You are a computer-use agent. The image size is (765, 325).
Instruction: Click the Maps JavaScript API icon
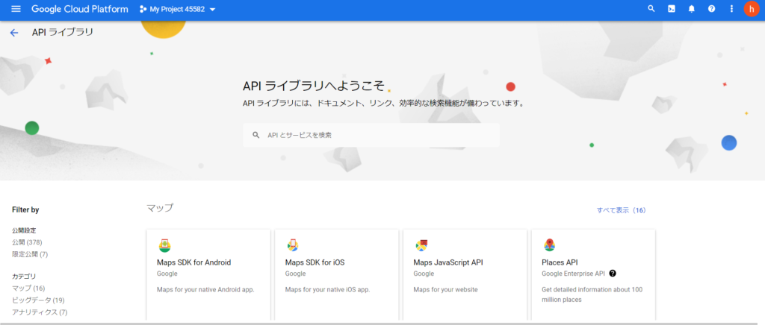421,245
